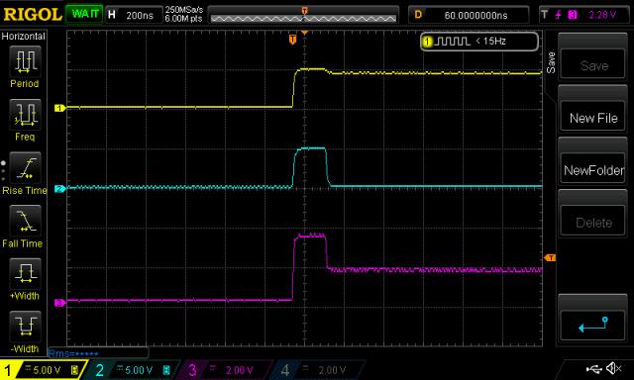Image resolution: width=634 pixels, height=380 pixels.
Task: Click the Save menu tab label
Action: (551, 62)
